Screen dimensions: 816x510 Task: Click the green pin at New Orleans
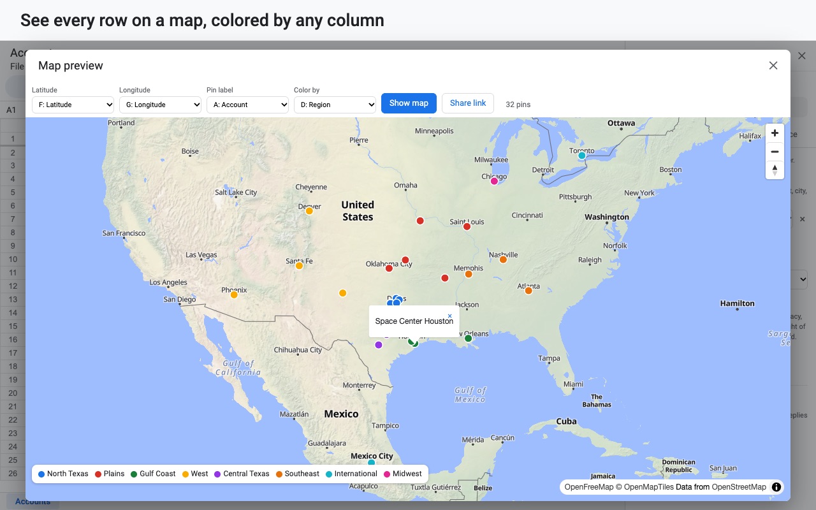click(468, 339)
